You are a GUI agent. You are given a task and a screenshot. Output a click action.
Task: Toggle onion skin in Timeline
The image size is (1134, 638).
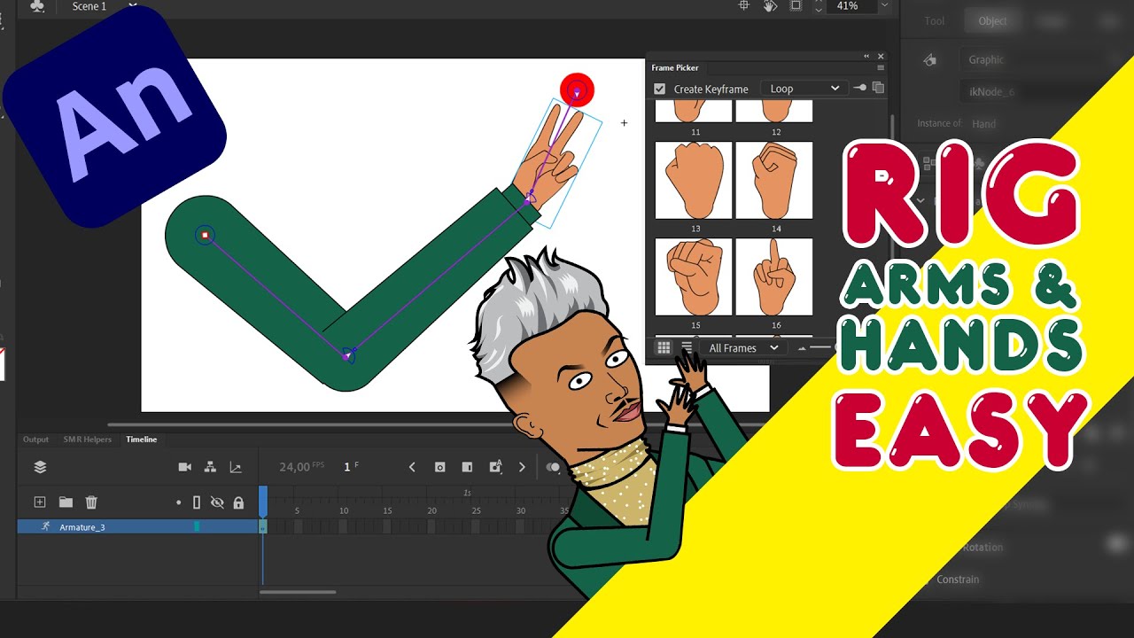pyautogui.click(x=554, y=467)
